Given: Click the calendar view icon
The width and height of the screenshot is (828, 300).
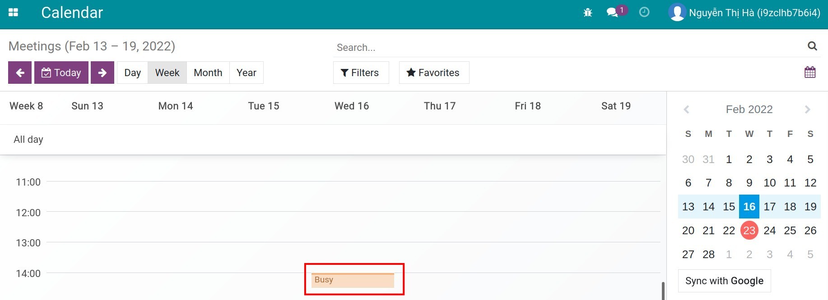Looking at the screenshot, I should 809,72.
